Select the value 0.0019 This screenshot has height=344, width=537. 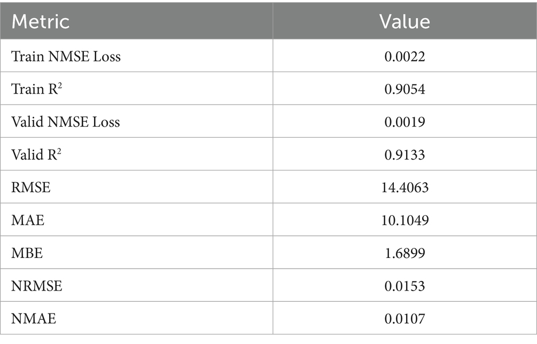tap(404, 122)
